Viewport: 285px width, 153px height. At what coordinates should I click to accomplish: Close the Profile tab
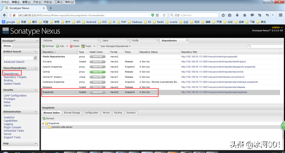158,40
